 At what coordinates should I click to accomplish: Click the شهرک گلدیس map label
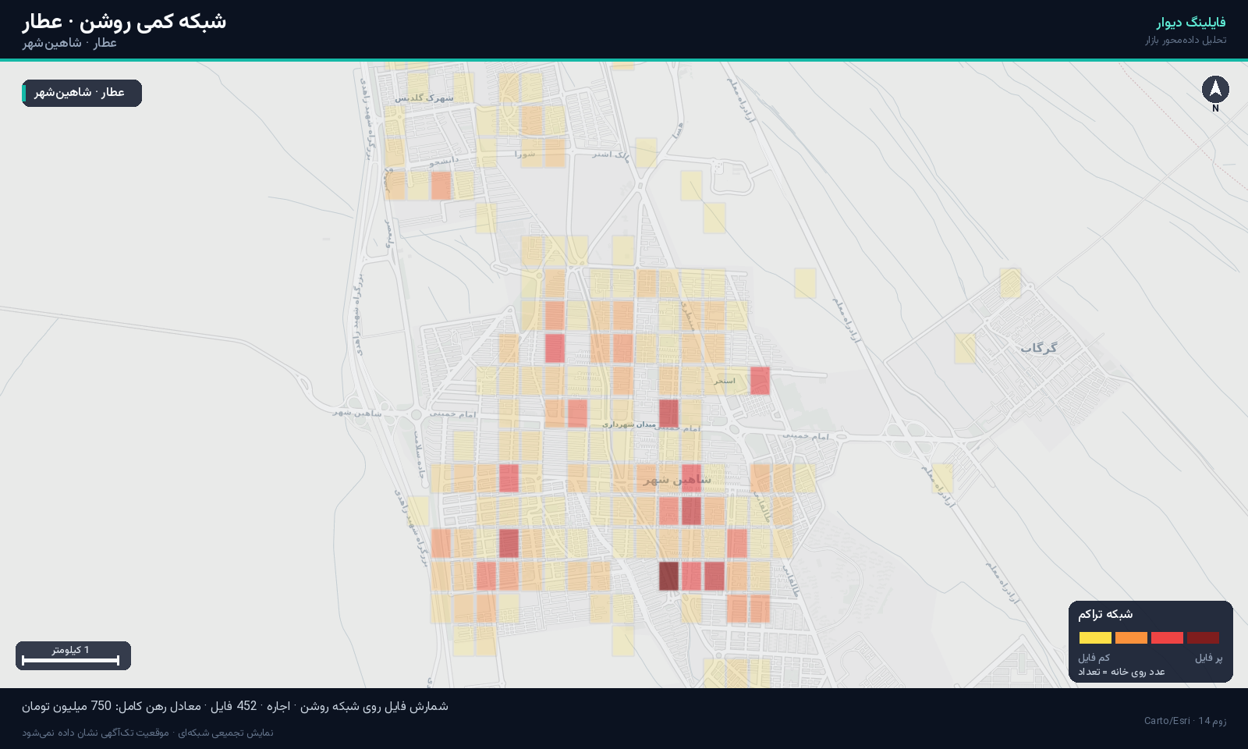click(x=424, y=98)
